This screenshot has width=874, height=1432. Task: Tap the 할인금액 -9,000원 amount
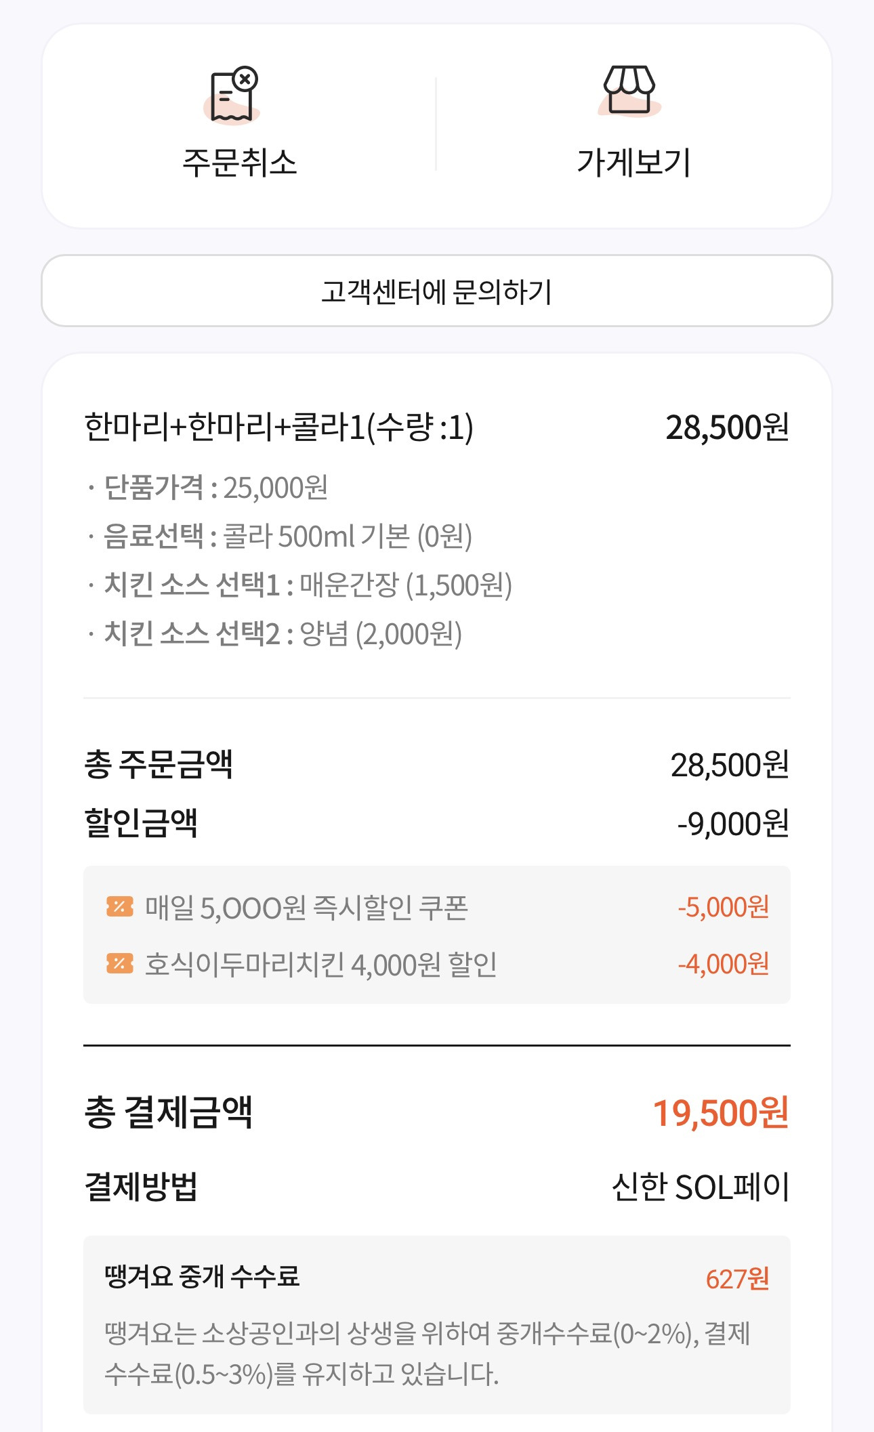[732, 824]
